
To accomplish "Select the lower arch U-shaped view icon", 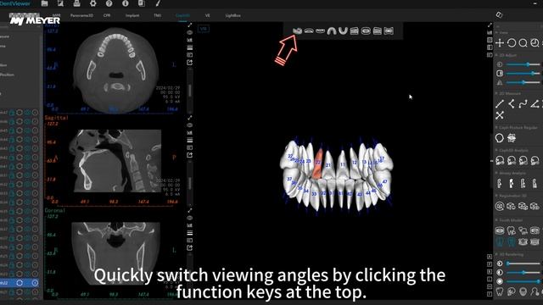I will pyautogui.click(x=343, y=30).
